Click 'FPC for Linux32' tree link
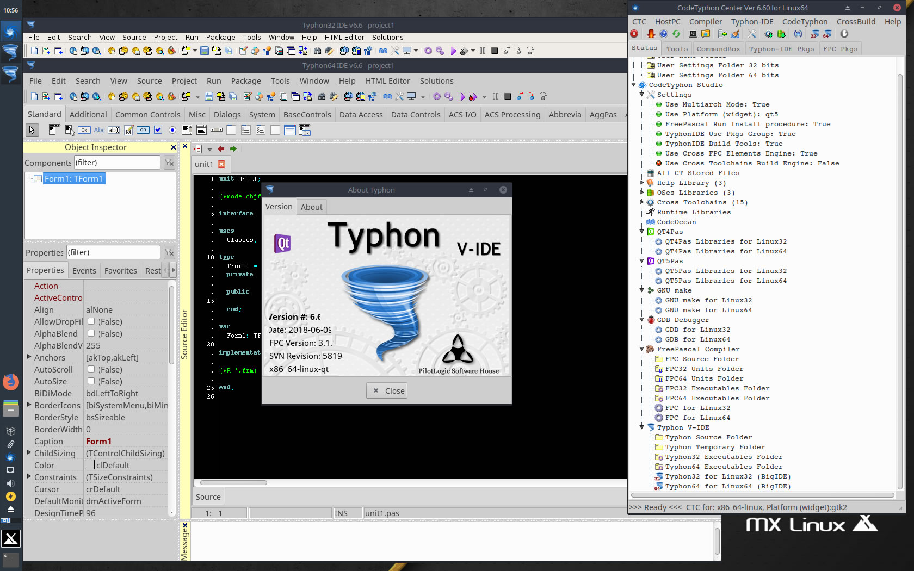 pos(697,408)
